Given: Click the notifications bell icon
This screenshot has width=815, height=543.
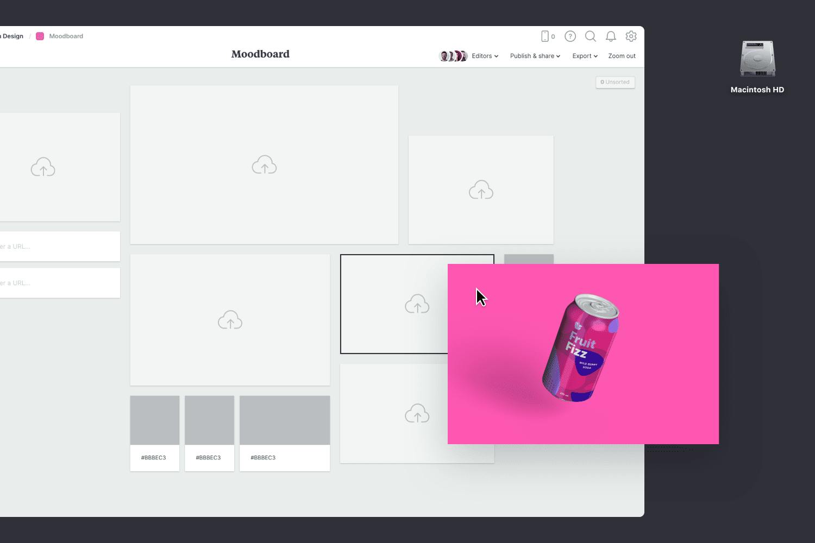Looking at the screenshot, I should 611,36.
